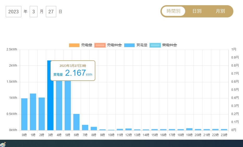Viewport: 243px width, 147px height.
Task: Toggle the 売電量 legend series
Action: click(80, 45)
